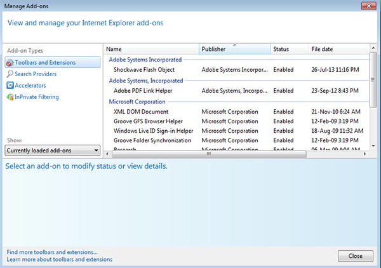Select Search Providers add-on type

click(x=36, y=74)
